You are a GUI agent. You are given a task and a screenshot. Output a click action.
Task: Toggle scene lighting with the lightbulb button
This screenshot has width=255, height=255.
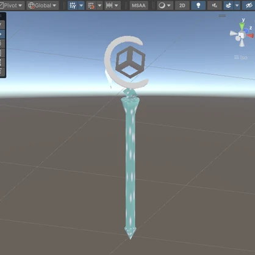coord(198,5)
